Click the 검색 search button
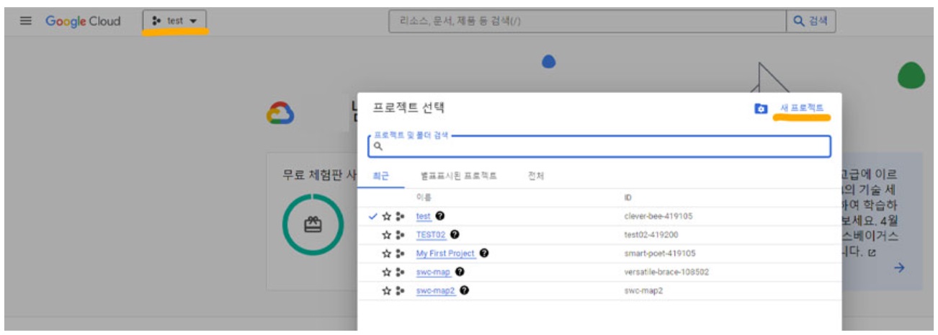The image size is (938, 335). click(x=811, y=21)
